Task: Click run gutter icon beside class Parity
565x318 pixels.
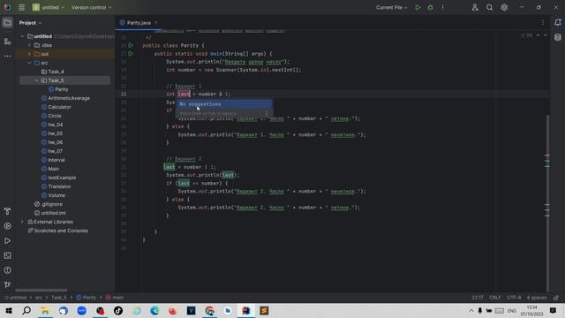Action: coord(131,45)
